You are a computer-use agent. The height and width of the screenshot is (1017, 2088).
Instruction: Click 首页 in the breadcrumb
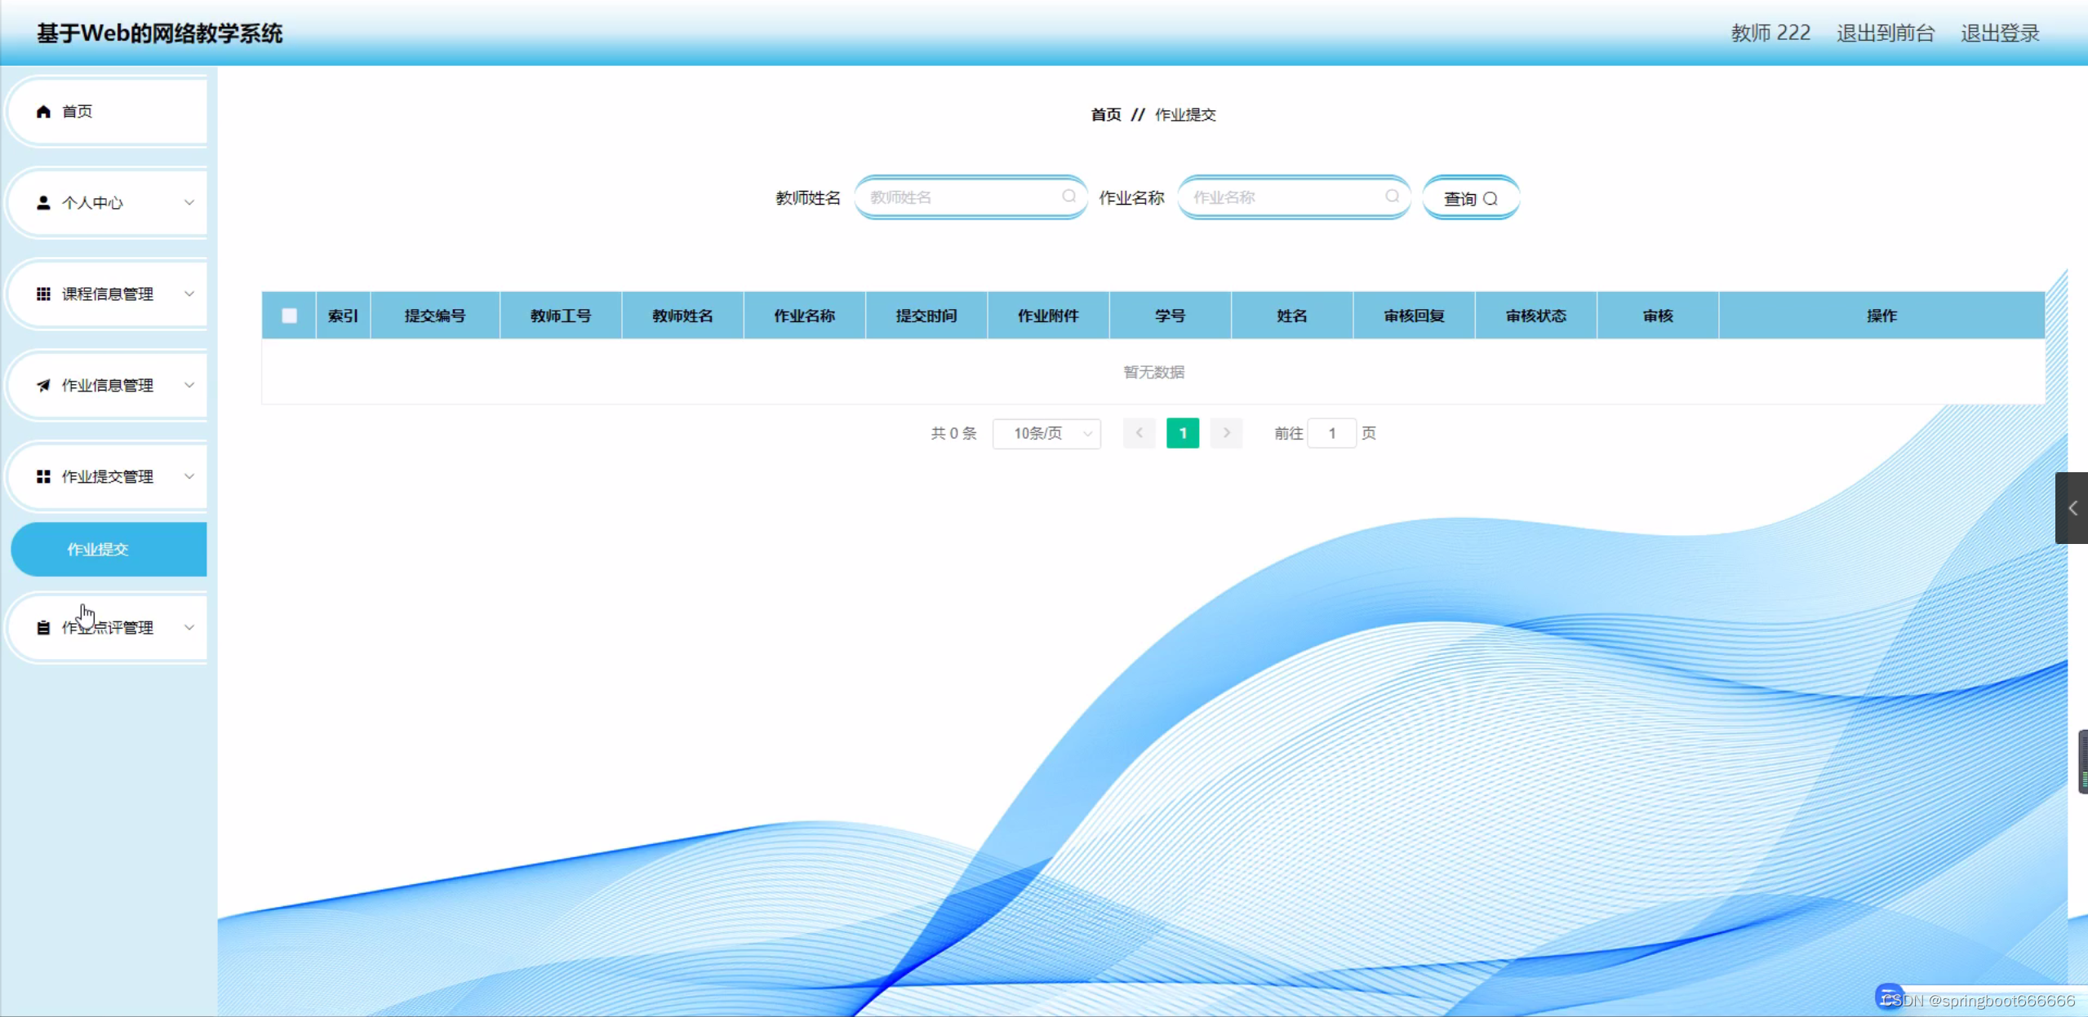point(1106,115)
